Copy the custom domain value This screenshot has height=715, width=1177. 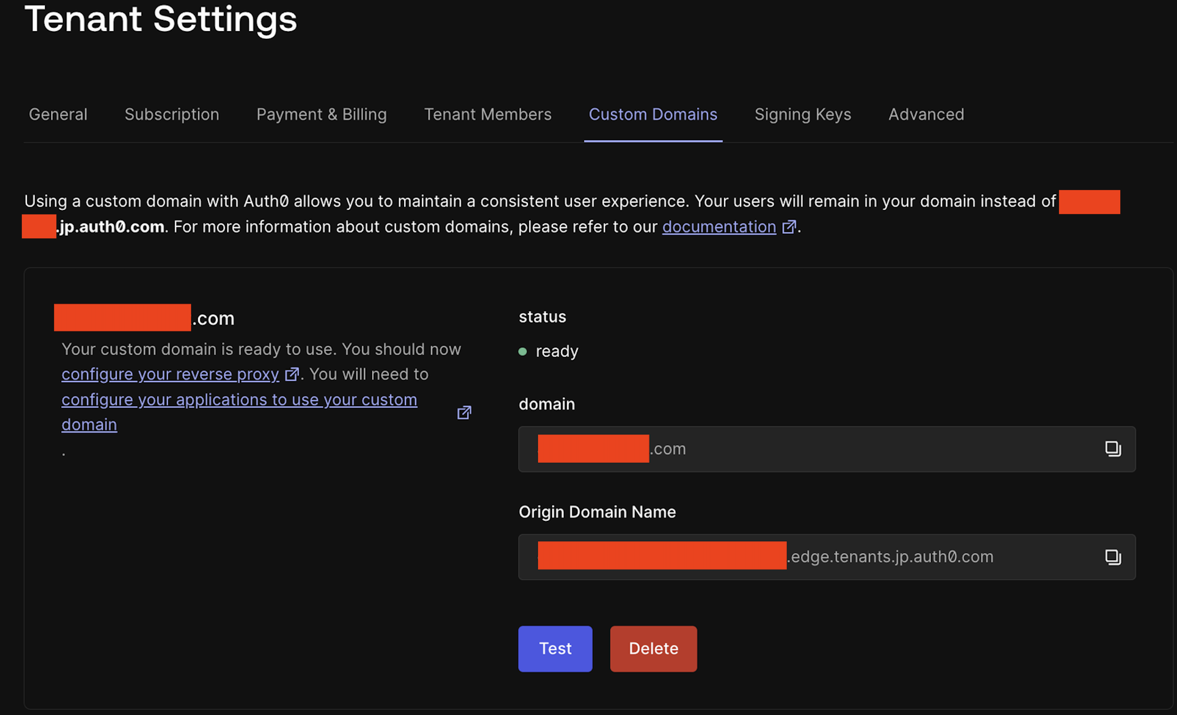point(1113,448)
